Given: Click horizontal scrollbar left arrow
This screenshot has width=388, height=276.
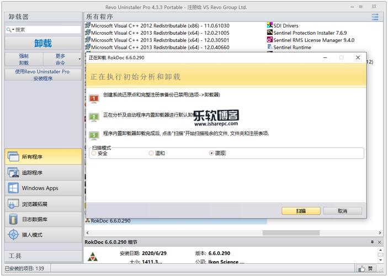Looking at the screenshot, I should [87, 233].
